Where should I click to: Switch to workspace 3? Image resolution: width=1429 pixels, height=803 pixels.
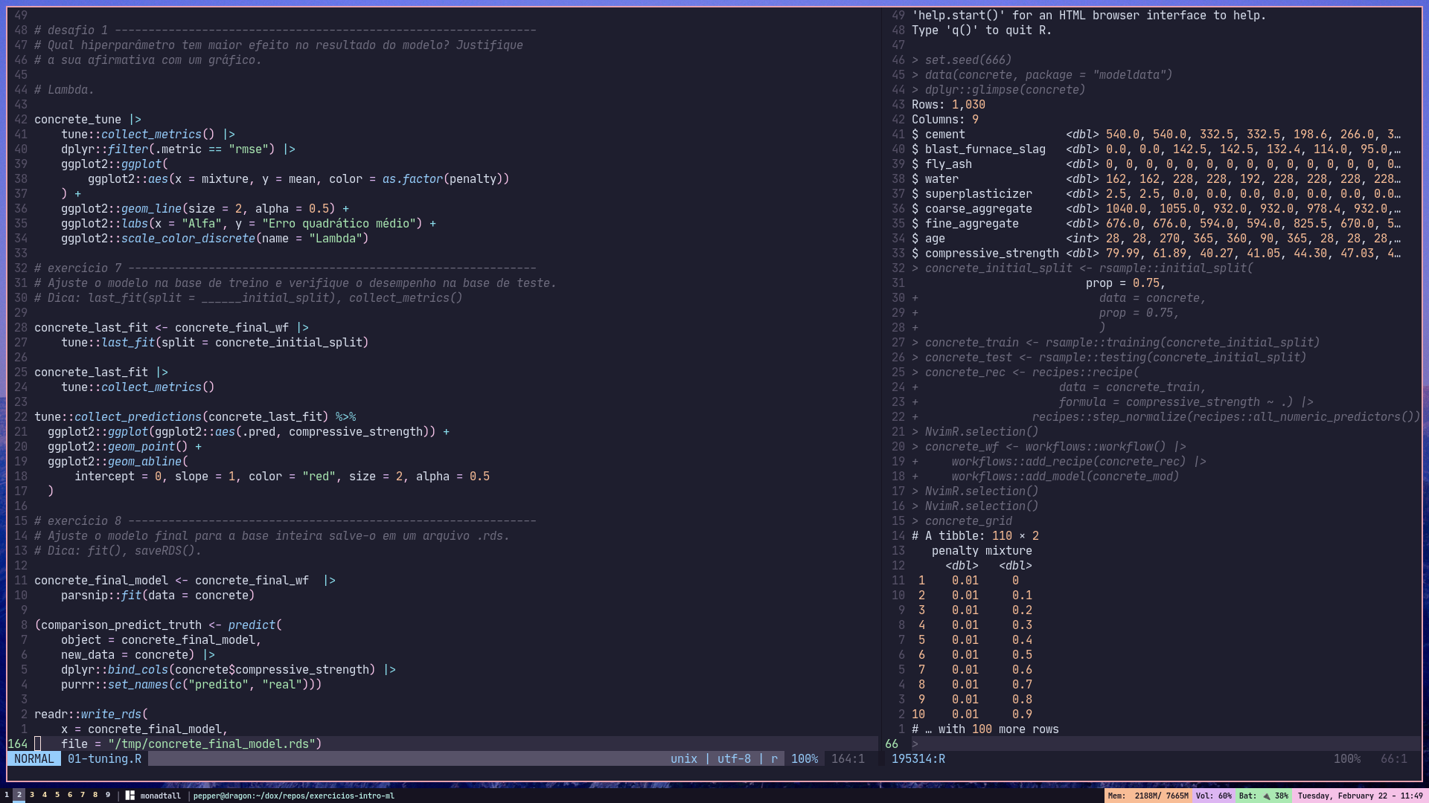pyautogui.click(x=32, y=795)
